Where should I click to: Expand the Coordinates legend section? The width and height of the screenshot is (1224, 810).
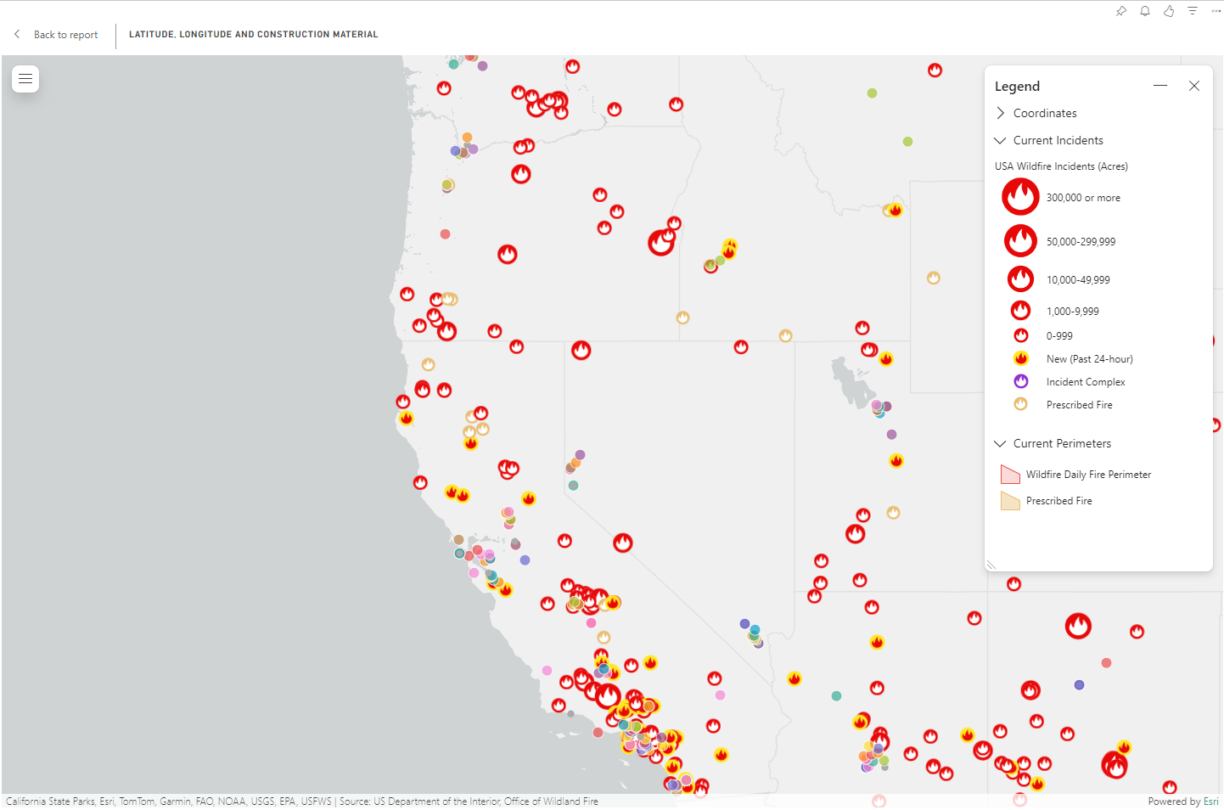[x=1001, y=113]
